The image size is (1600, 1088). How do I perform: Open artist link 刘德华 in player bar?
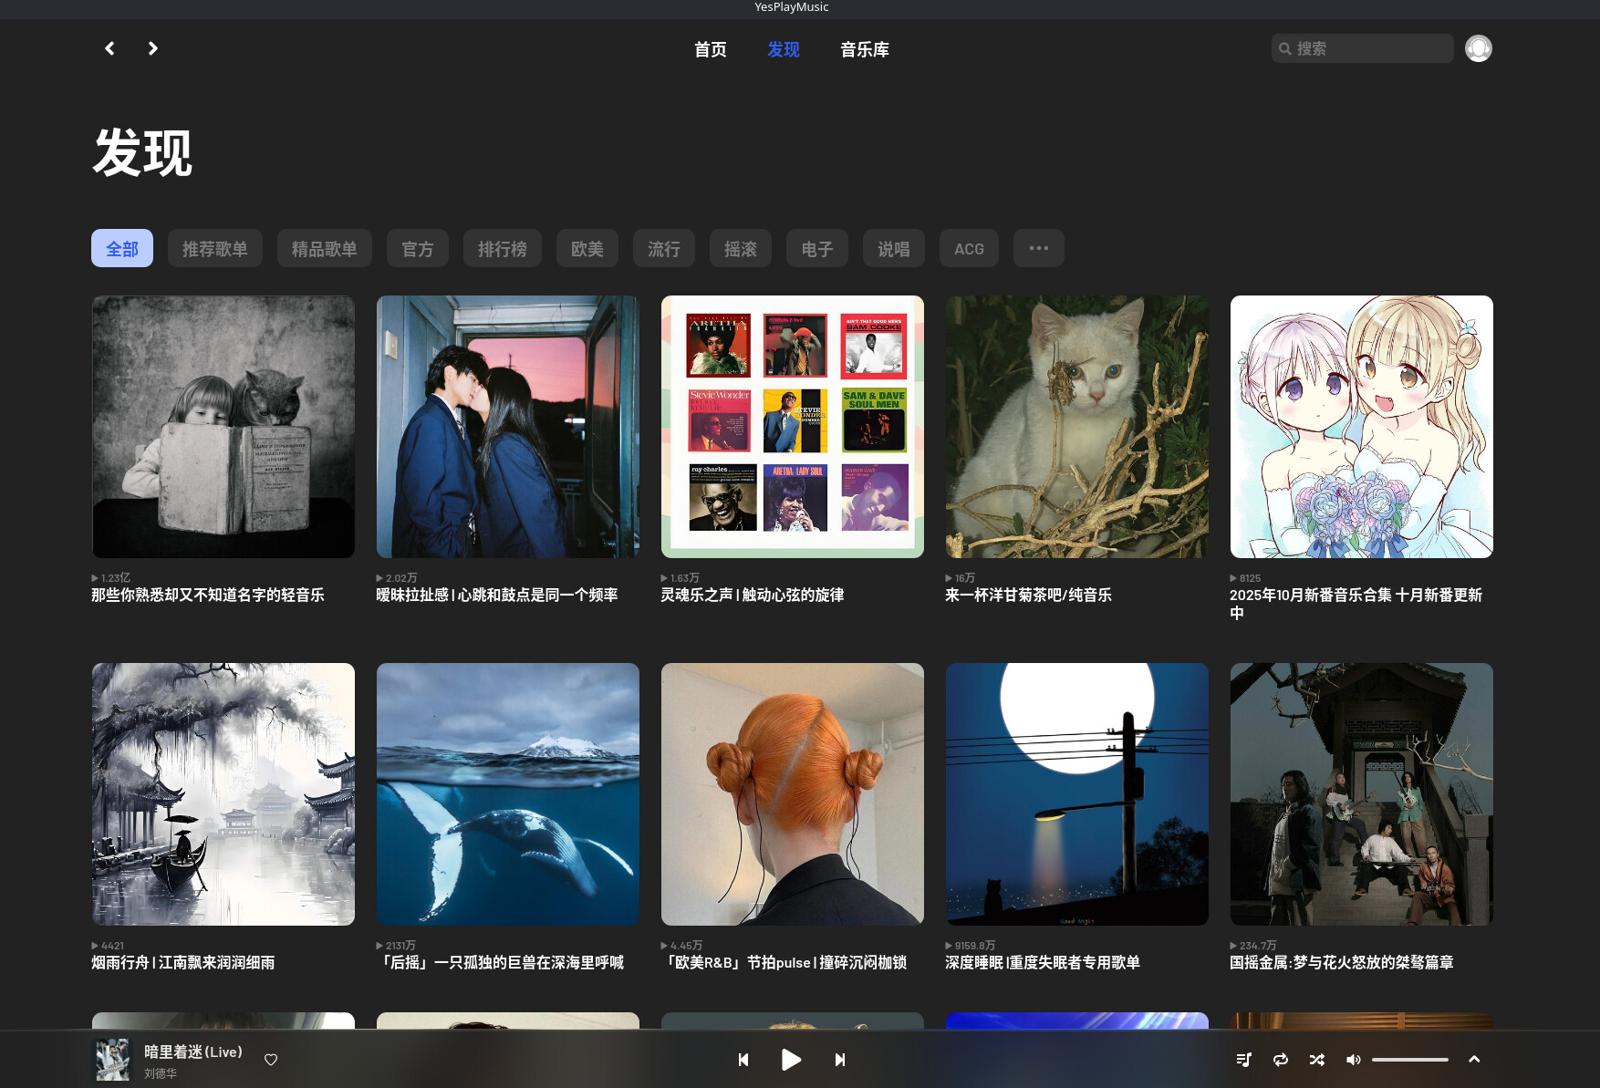[161, 1073]
